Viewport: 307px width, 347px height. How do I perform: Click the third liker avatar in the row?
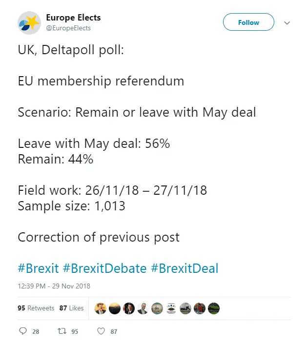click(x=128, y=308)
